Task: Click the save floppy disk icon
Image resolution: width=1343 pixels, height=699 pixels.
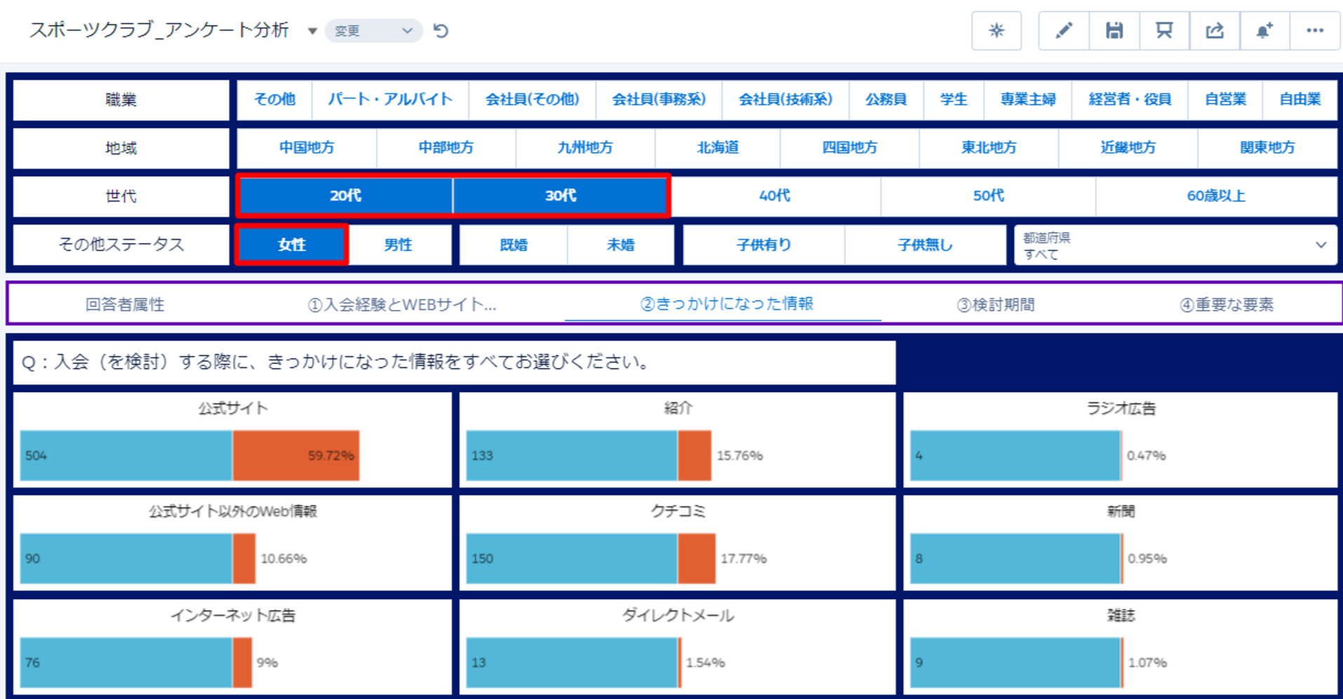Action: [1114, 31]
